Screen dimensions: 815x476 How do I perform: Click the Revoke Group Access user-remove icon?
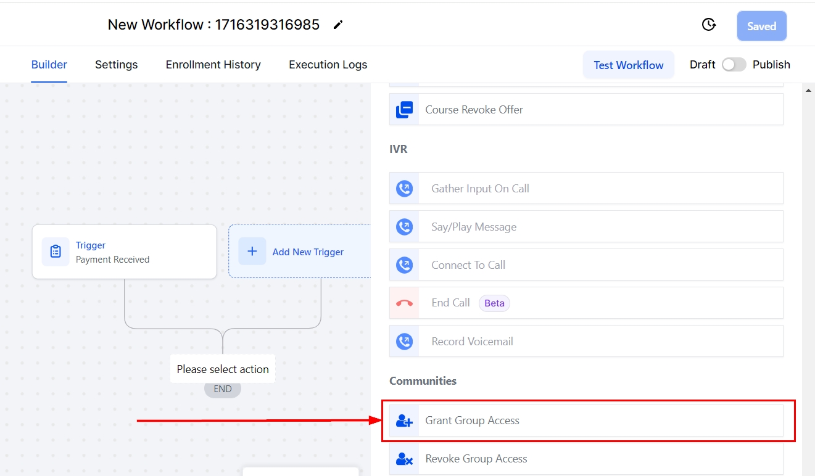tap(404, 459)
